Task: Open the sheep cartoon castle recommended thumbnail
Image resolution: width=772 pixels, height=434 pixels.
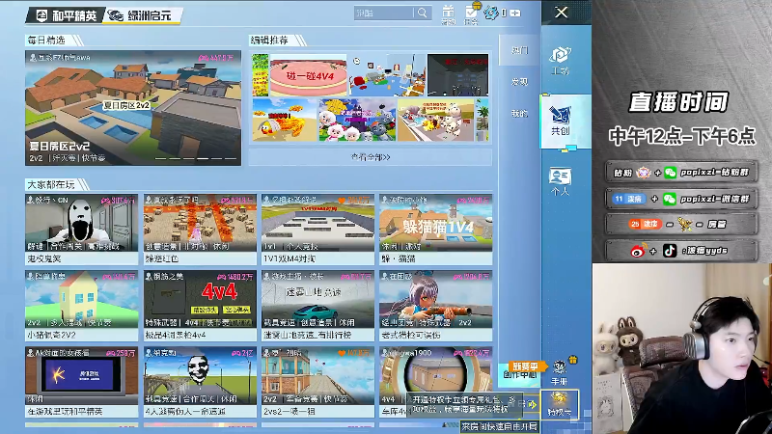Action: (x=357, y=120)
